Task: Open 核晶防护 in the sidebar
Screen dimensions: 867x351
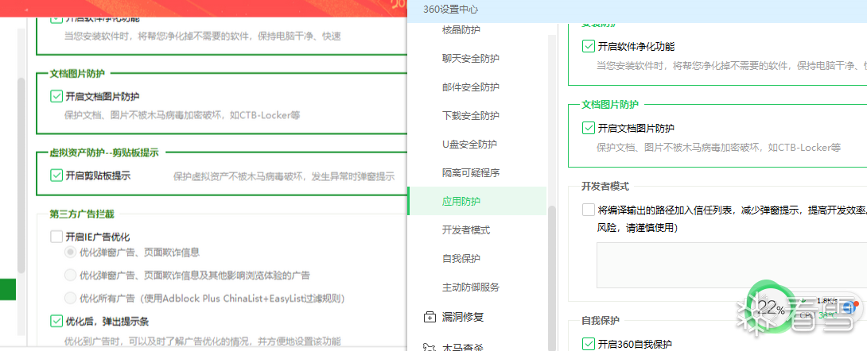Action: click(x=461, y=30)
